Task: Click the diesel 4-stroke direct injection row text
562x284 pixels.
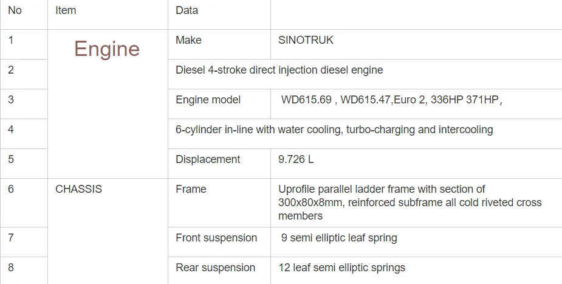Action: coord(279,70)
